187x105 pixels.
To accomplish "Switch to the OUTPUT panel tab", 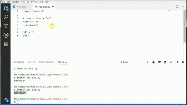I will tap(31, 62).
